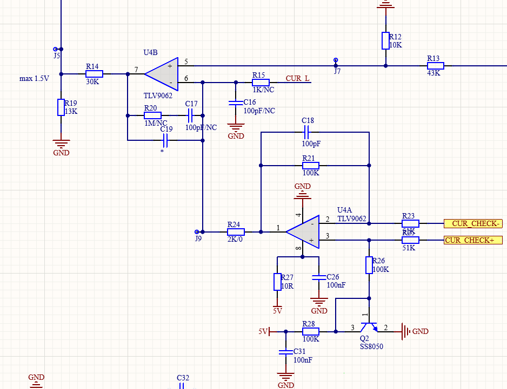The width and height of the screenshot is (507, 389).
Task: Select the C18 100pF capacitor symbol
Action: tap(307, 132)
